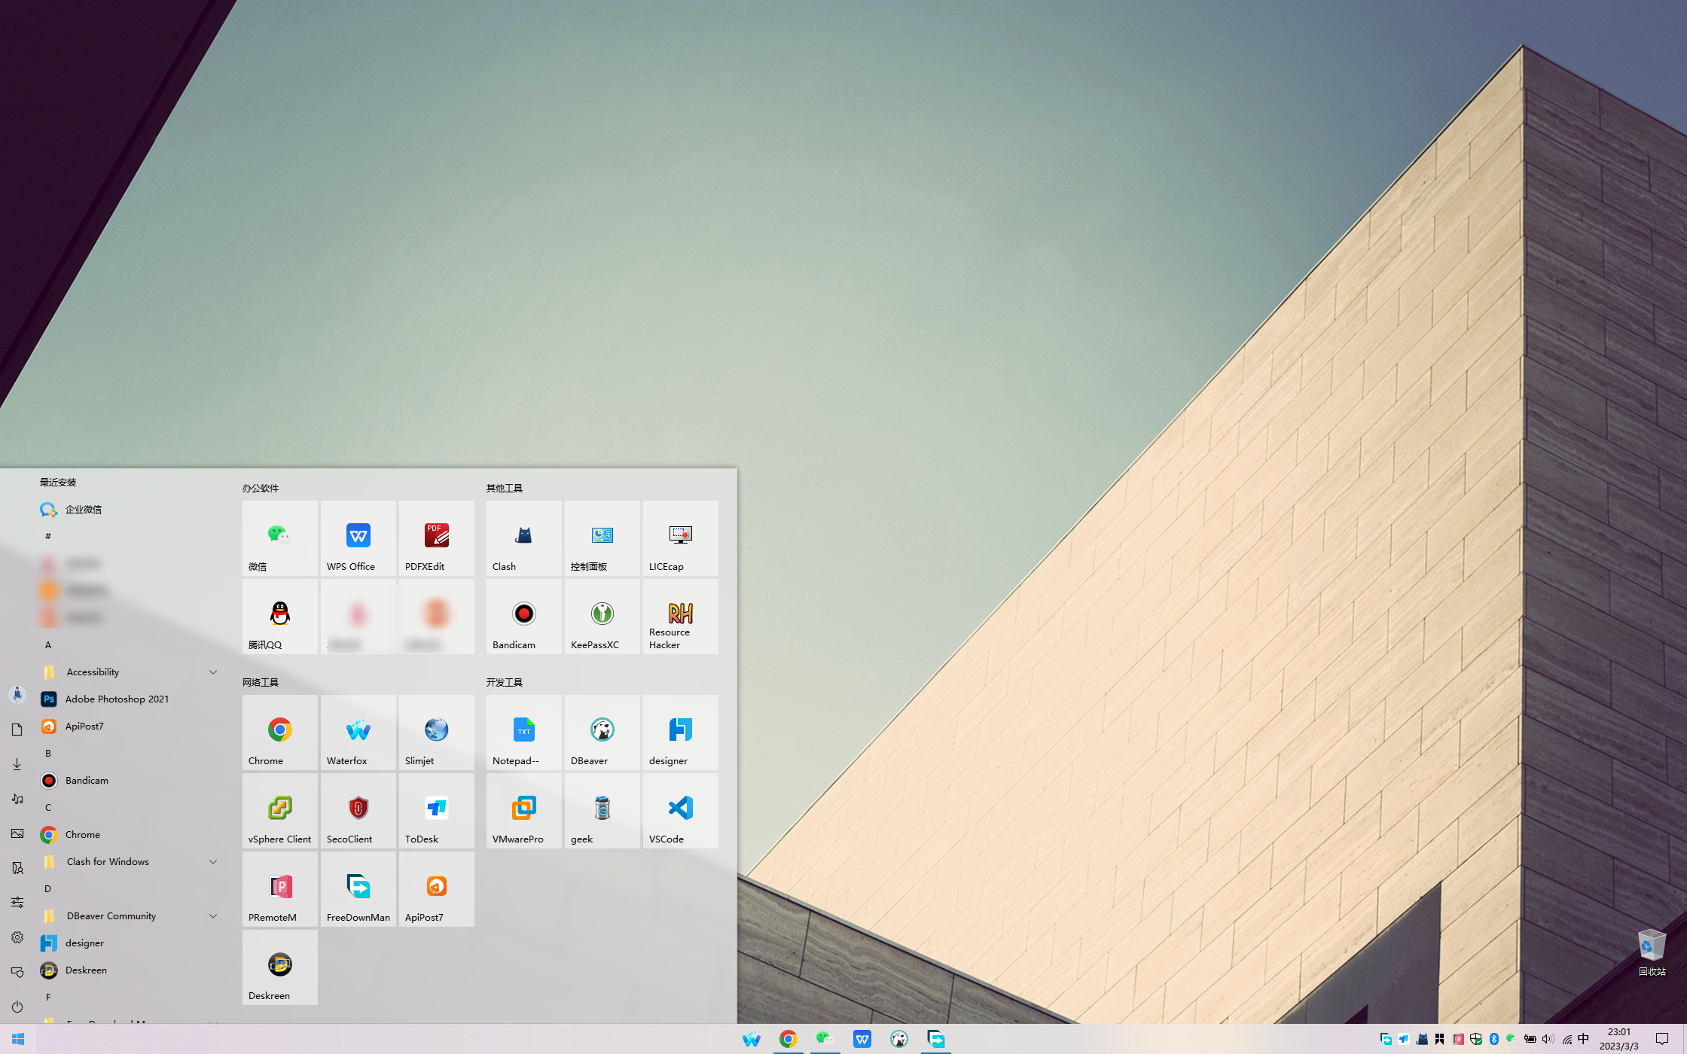Expand the Accessibility folder chevron

click(x=213, y=672)
